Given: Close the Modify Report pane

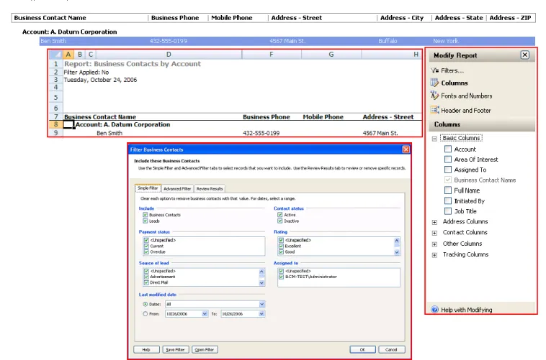Looking at the screenshot, I should click(525, 55).
